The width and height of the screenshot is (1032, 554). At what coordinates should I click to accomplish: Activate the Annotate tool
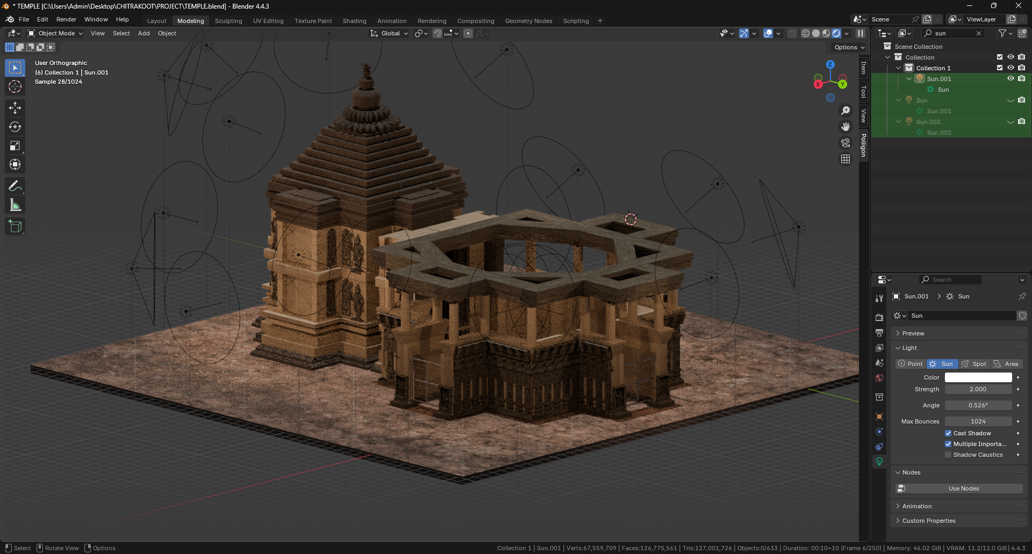[x=15, y=186]
